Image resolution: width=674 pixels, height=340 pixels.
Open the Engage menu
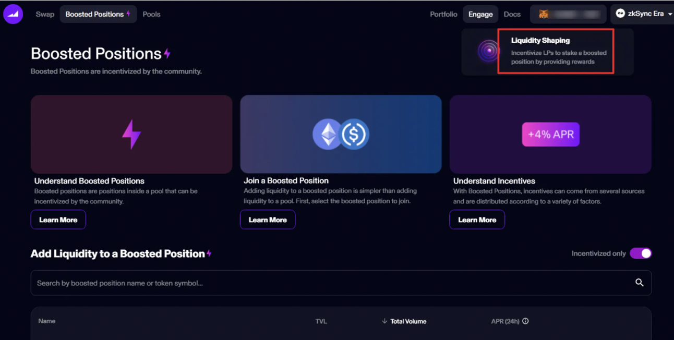(480, 14)
